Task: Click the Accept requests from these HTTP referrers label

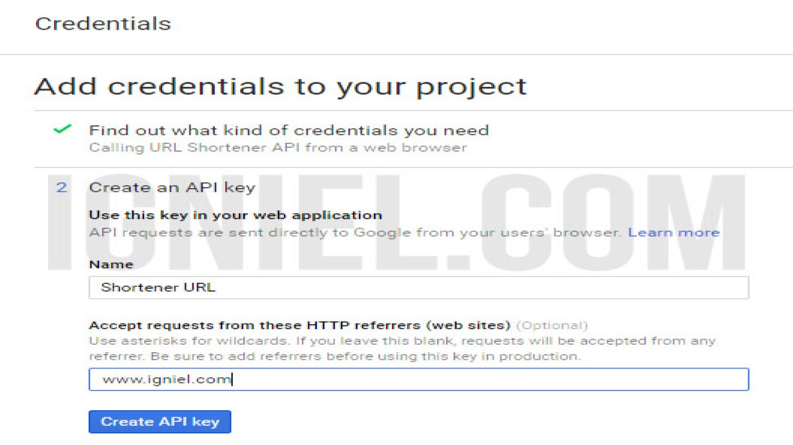Action: pyautogui.click(x=300, y=325)
